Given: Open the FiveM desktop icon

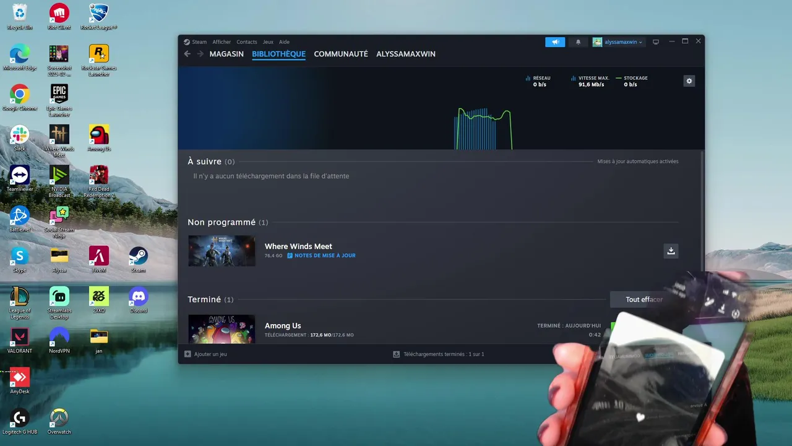Looking at the screenshot, I should [99, 260].
